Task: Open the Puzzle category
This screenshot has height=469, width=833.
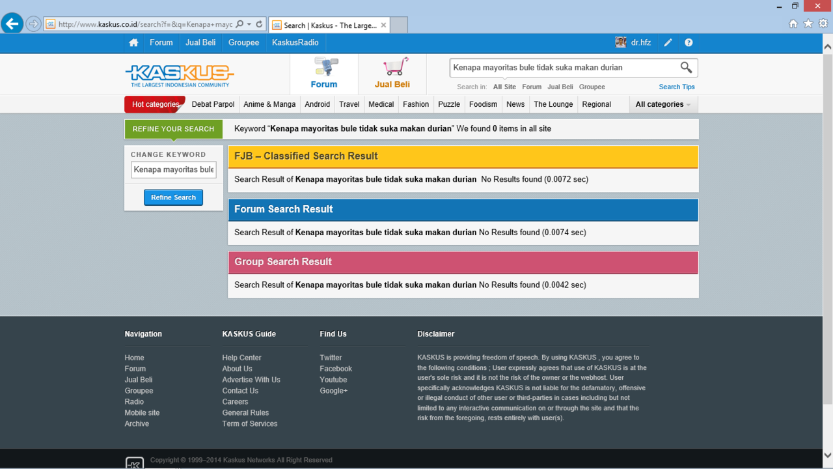Action: tap(449, 104)
